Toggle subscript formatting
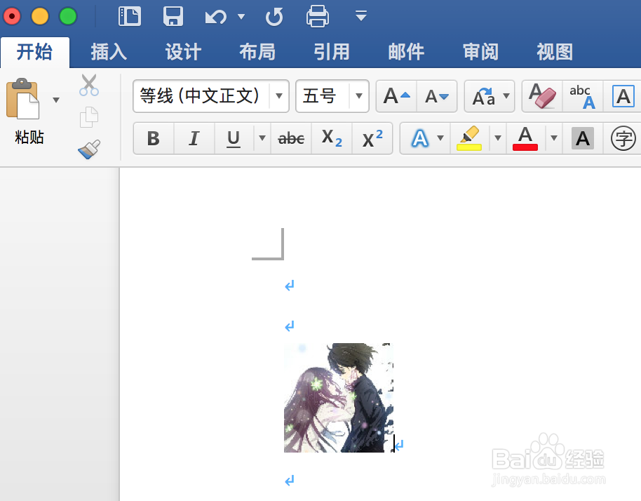This screenshot has width=641, height=501. coord(331,138)
